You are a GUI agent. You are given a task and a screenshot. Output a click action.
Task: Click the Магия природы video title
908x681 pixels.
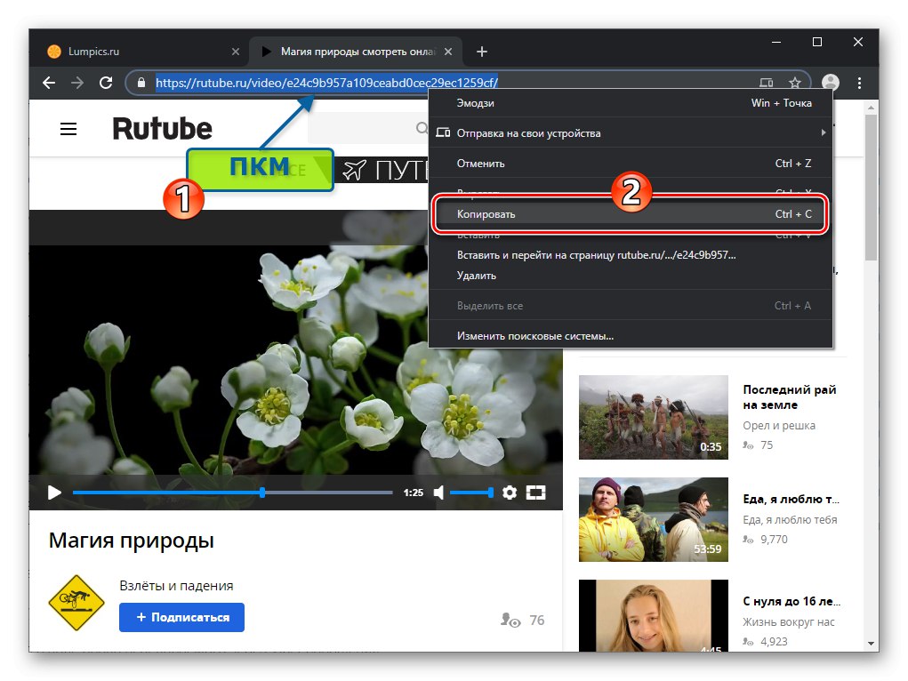click(132, 541)
